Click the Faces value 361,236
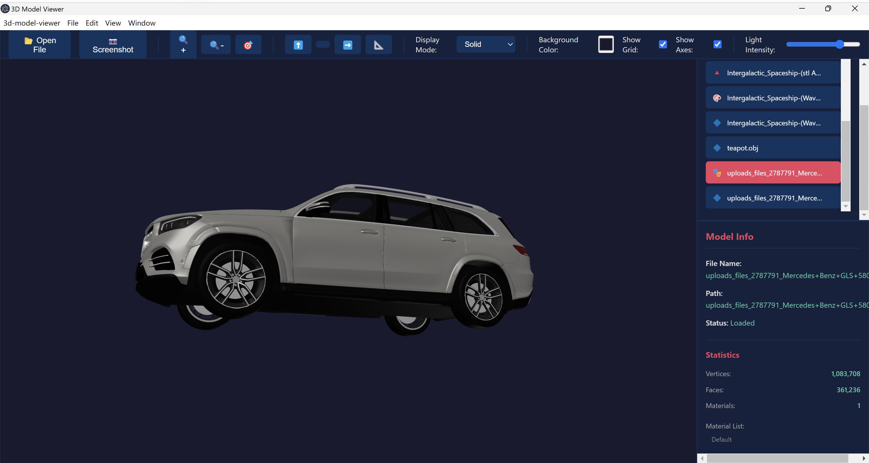The image size is (869, 463). [848, 390]
